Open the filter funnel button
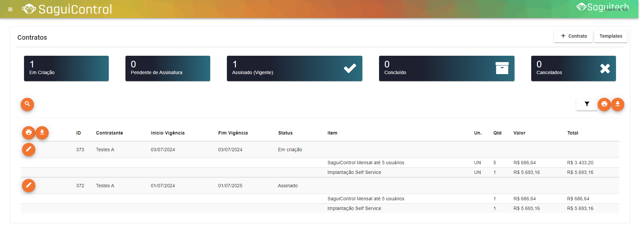 pos(587,104)
